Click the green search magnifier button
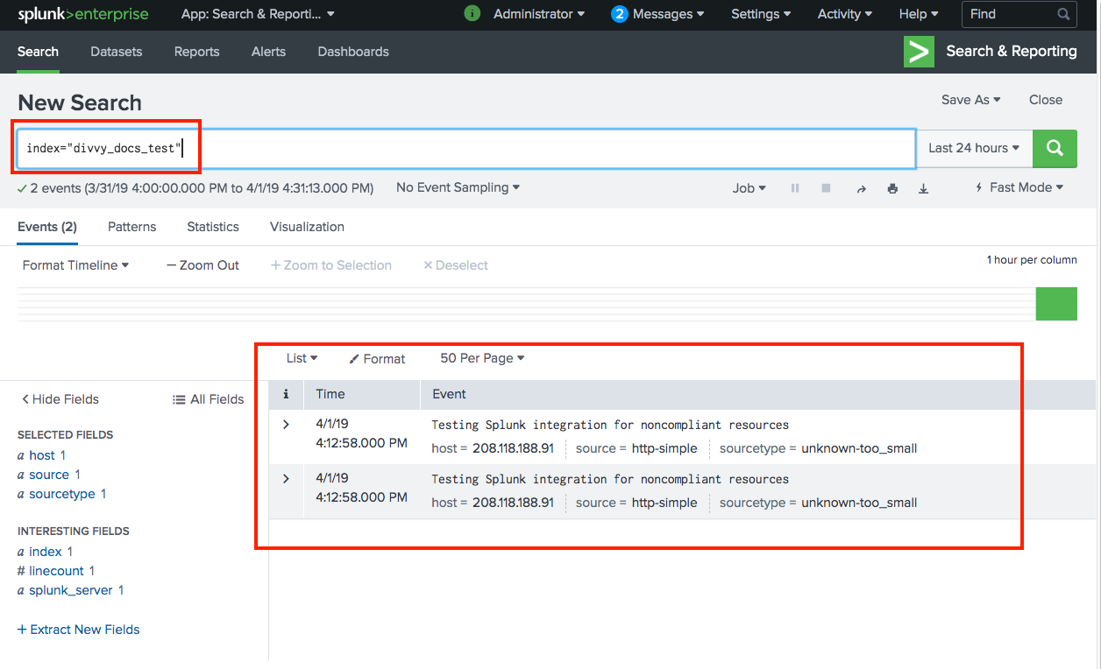The image size is (1101, 669). coord(1055,148)
